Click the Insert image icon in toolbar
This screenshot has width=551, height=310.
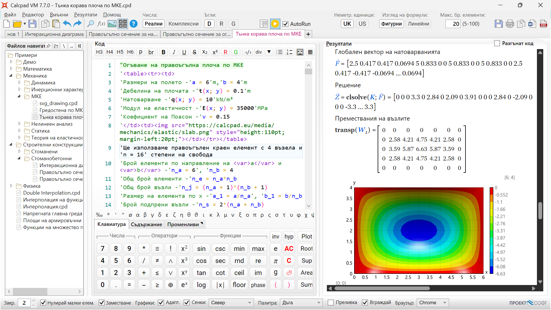(x=112, y=24)
